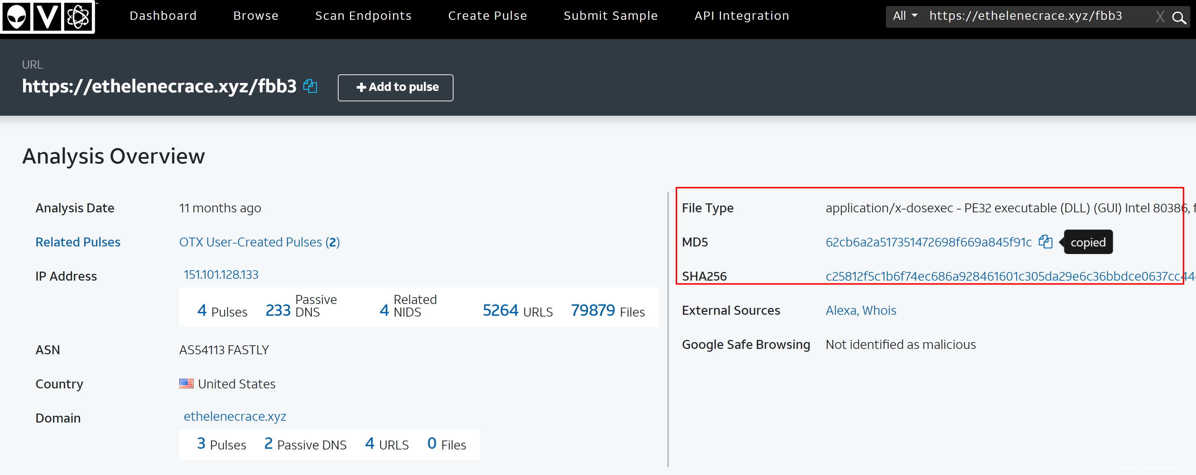Open Scan Endpoints in the navbar
This screenshot has width=1196, height=475.
pyautogui.click(x=363, y=16)
